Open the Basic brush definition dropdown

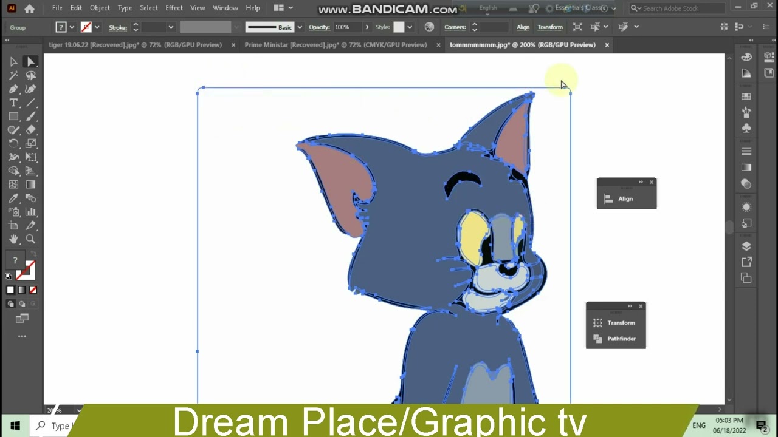pyautogui.click(x=299, y=27)
